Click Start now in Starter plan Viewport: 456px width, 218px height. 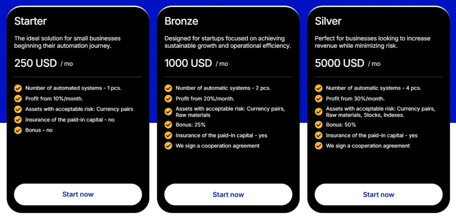coord(78,194)
